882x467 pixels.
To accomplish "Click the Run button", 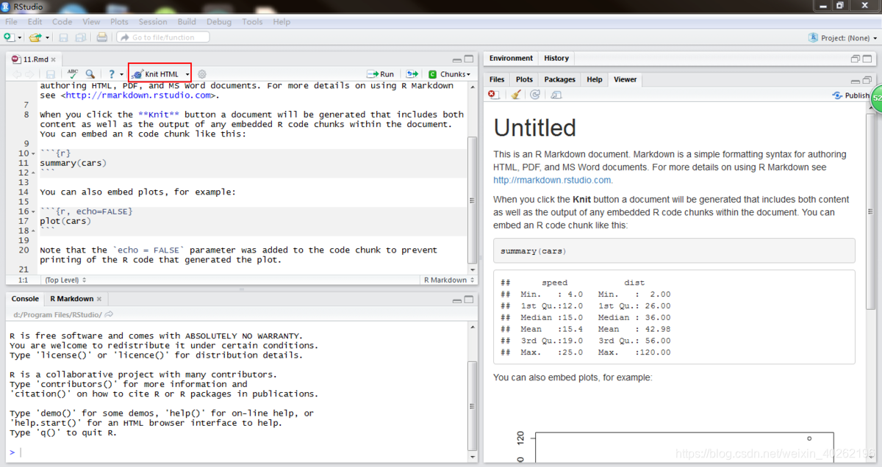I will click(x=381, y=74).
